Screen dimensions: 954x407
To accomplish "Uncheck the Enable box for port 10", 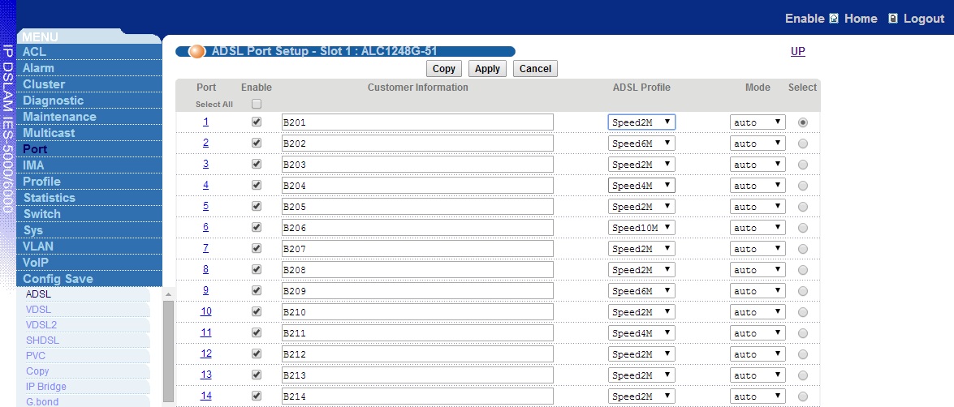I will (x=257, y=311).
